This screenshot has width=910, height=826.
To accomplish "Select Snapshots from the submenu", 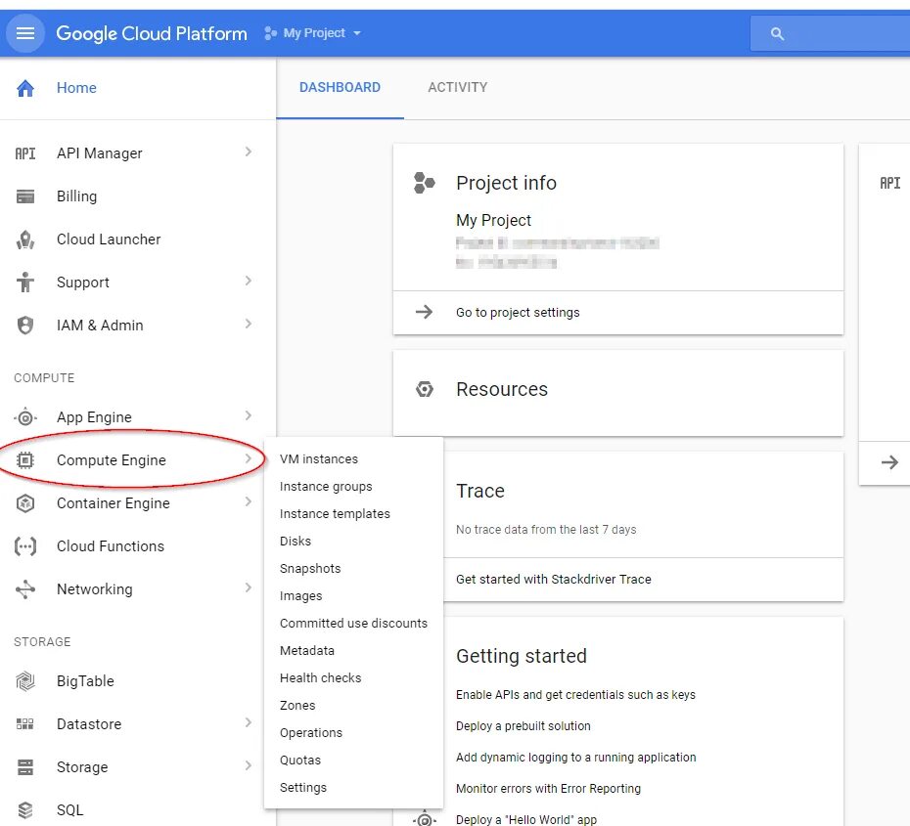I will tap(310, 569).
